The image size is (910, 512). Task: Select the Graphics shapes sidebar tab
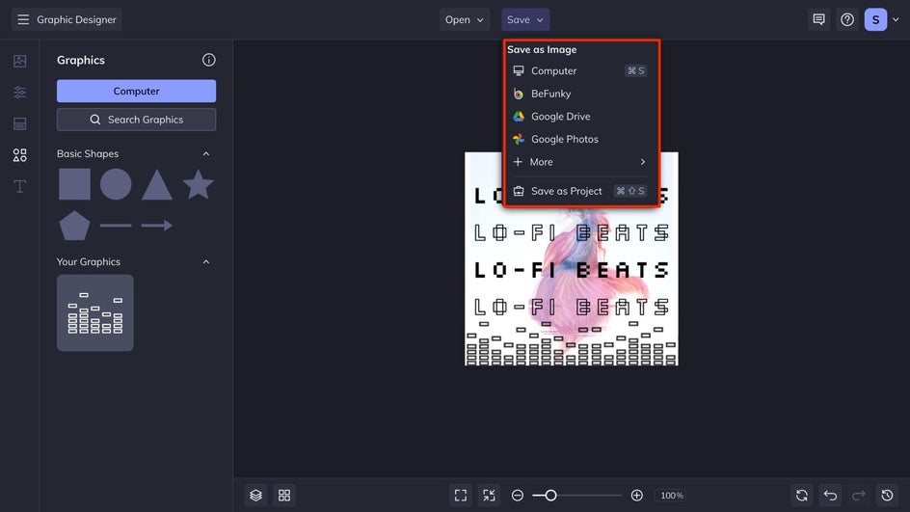coord(19,155)
